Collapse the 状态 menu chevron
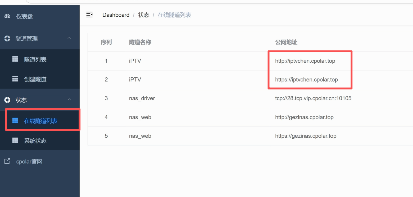 pos(69,100)
